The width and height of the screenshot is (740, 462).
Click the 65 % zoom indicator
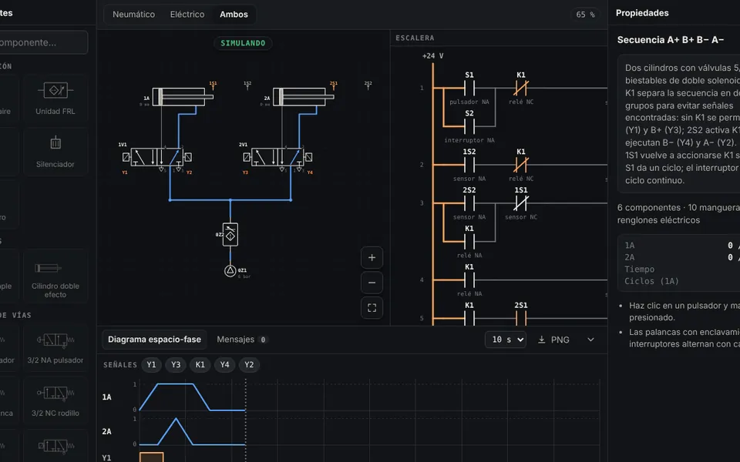[x=585, y=14]
